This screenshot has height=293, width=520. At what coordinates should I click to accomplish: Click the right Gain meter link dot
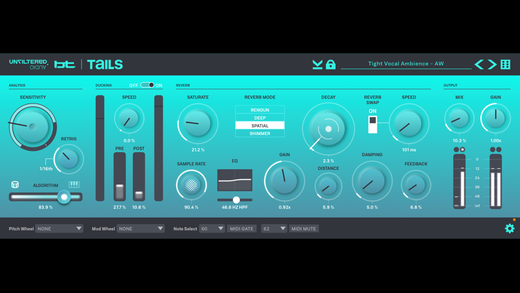click(499, 149)
